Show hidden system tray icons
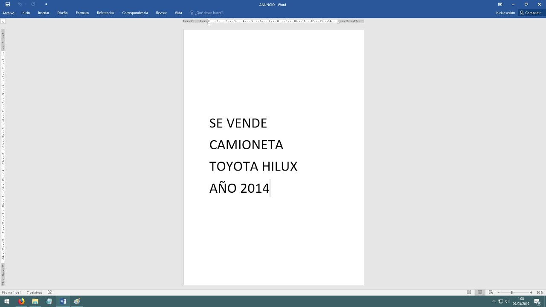 pos(494,301)
